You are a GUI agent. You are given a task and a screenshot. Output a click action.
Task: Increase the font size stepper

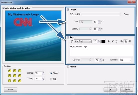[x=99, y=40]
